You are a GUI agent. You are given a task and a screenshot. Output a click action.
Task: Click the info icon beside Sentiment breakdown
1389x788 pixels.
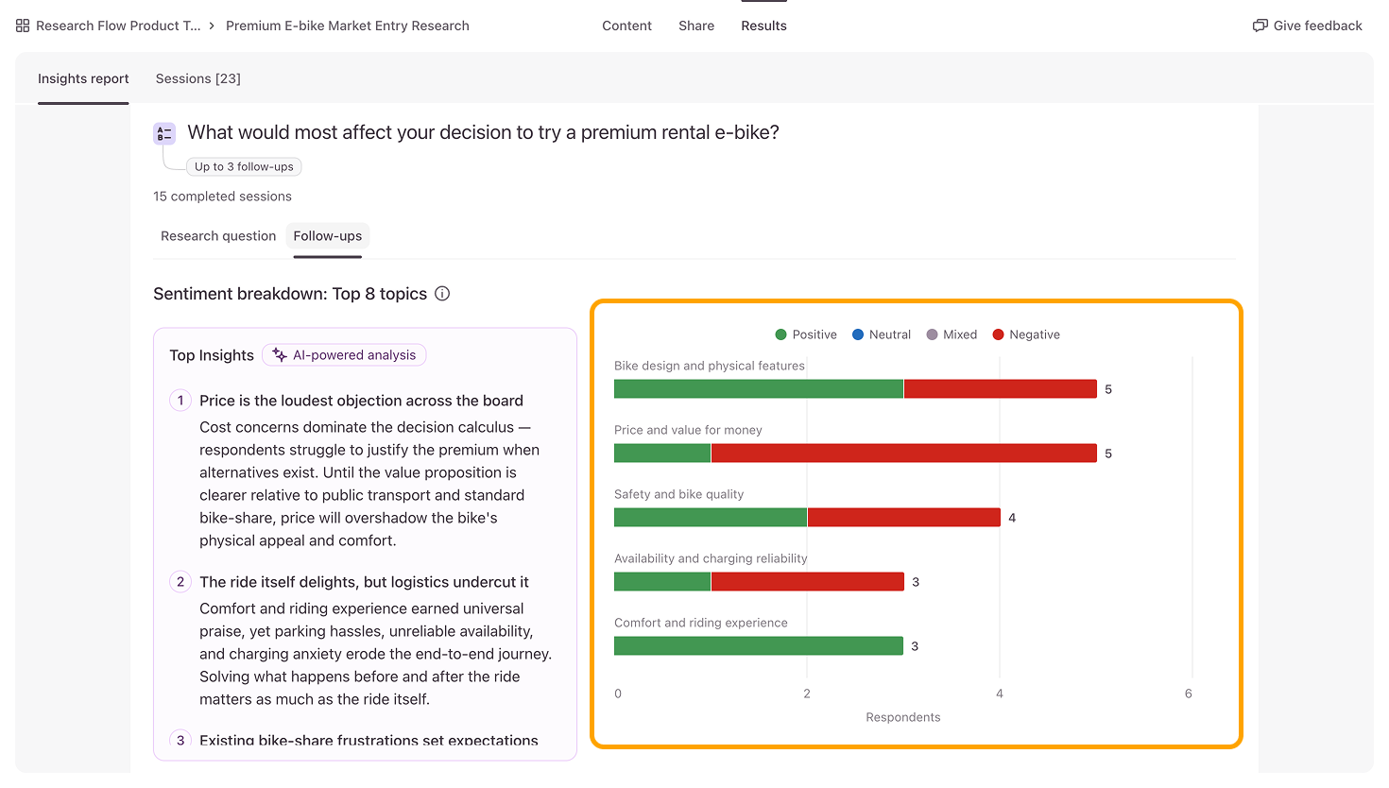point(442,294)
